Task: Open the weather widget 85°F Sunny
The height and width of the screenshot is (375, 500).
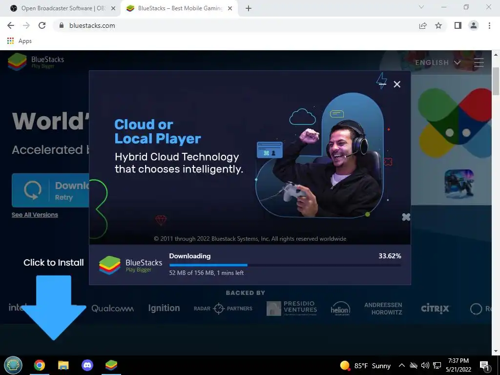Action: (365, 365)
